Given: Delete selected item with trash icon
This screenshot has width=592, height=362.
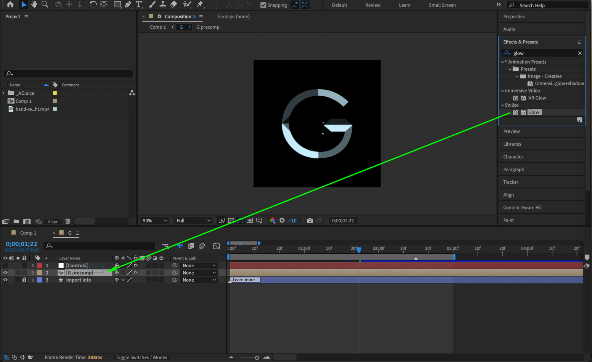Looking at the screenshot, I should tap(68, 221).
